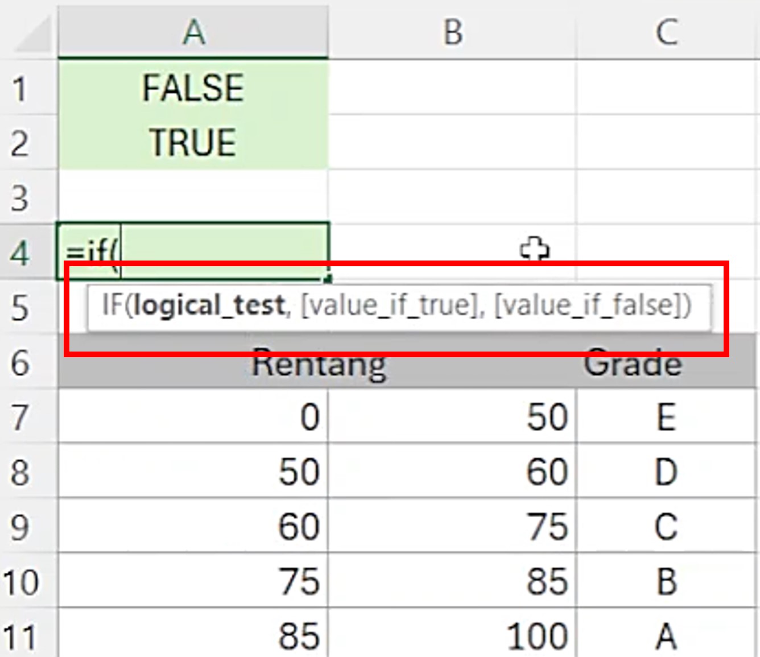Click IF function name in tooltip
This screenshot has width=760, height=657.
(x=113, y=306)
